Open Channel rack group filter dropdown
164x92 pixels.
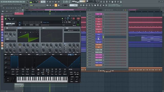coord(98,10)
